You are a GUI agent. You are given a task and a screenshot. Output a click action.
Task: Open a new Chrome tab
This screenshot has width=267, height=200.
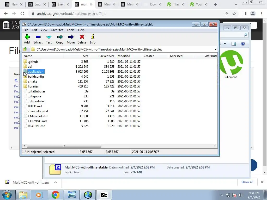(x=216, y=5)
